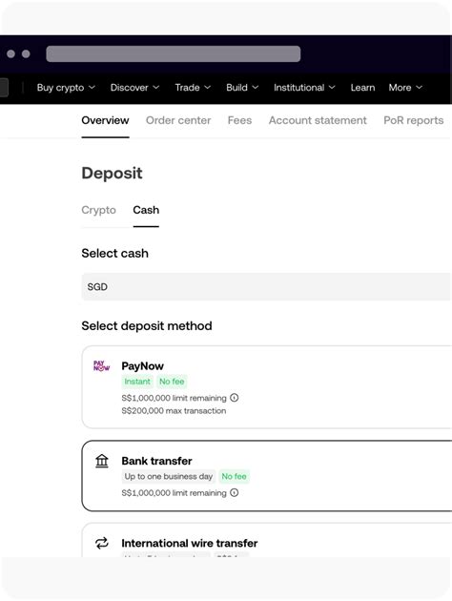Open the Fees tab

pos(239,120)
